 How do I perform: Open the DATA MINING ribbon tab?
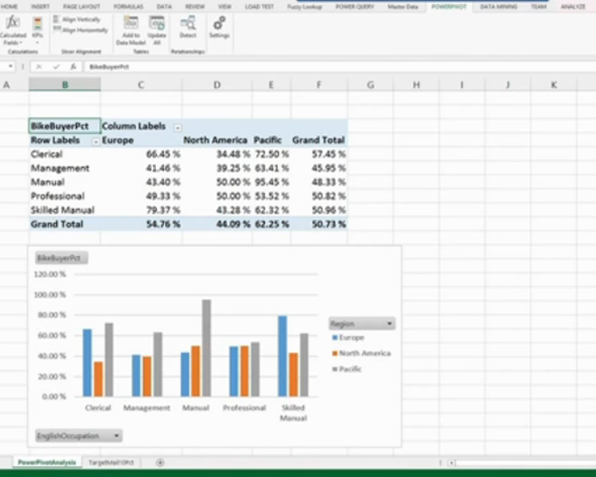498,6
